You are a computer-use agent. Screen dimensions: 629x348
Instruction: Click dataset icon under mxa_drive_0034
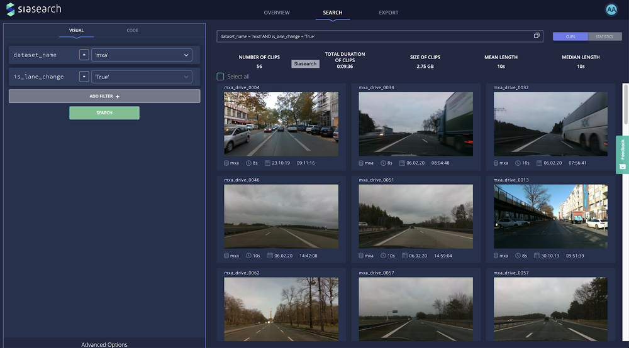[361, 163]
